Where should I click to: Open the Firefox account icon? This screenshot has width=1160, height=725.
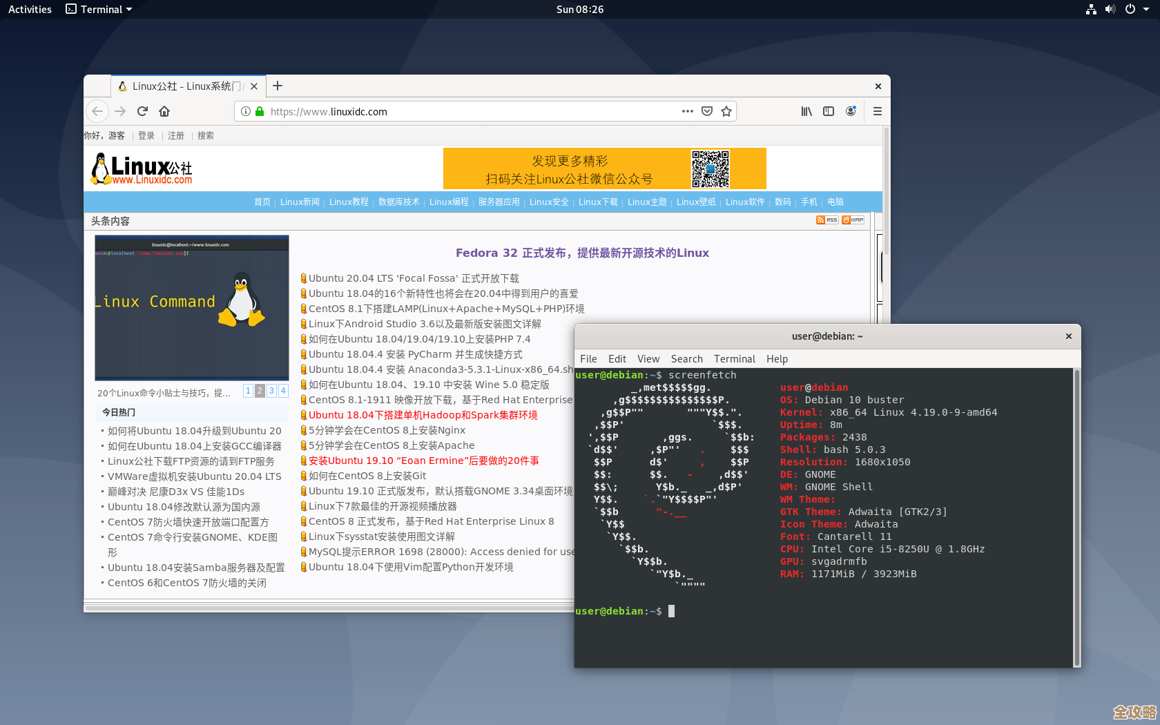click(x=851, y=111)
